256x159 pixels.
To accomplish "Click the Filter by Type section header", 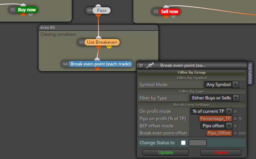I will click(x=192, y=91).
